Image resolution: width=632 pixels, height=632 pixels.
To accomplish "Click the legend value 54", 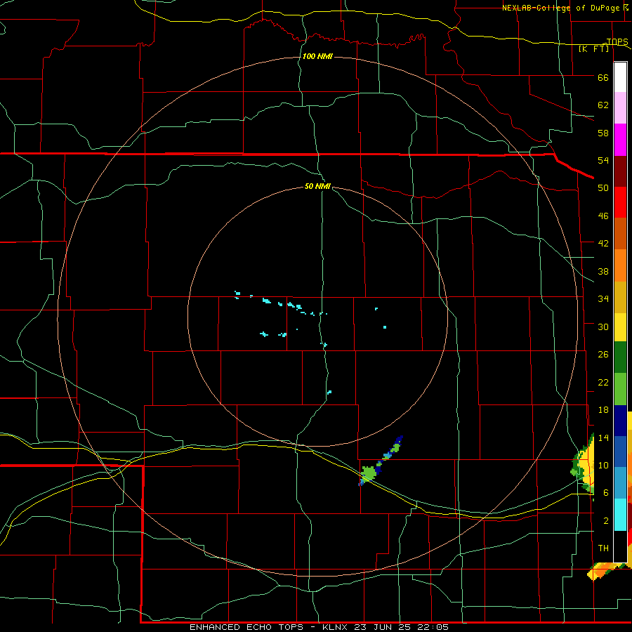I will pos(603,160).
